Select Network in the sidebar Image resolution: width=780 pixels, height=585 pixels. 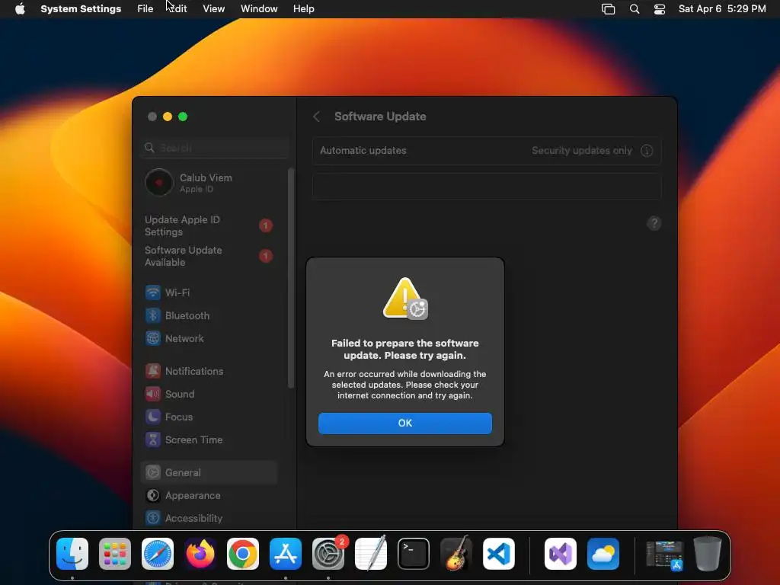[209, 338]
